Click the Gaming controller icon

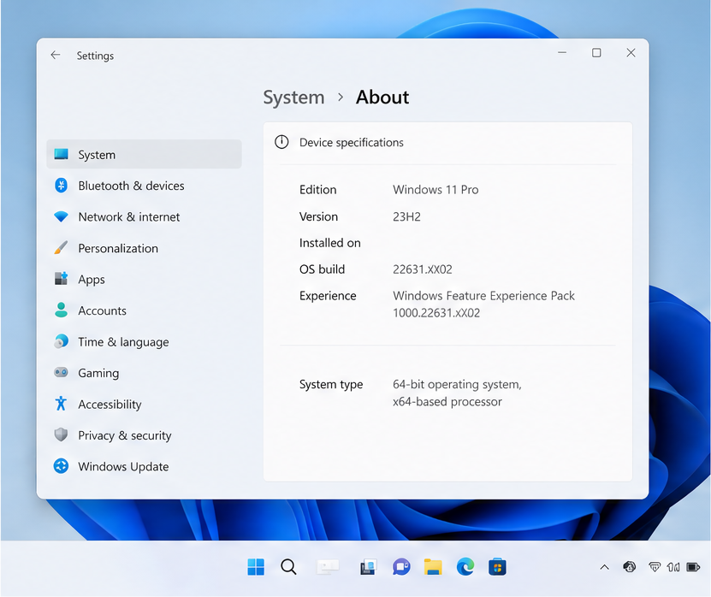tap(62, 372)
